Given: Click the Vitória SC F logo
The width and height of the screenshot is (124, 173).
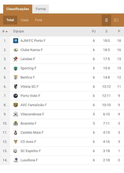Looking at the screenshot, I should [16, 86].
